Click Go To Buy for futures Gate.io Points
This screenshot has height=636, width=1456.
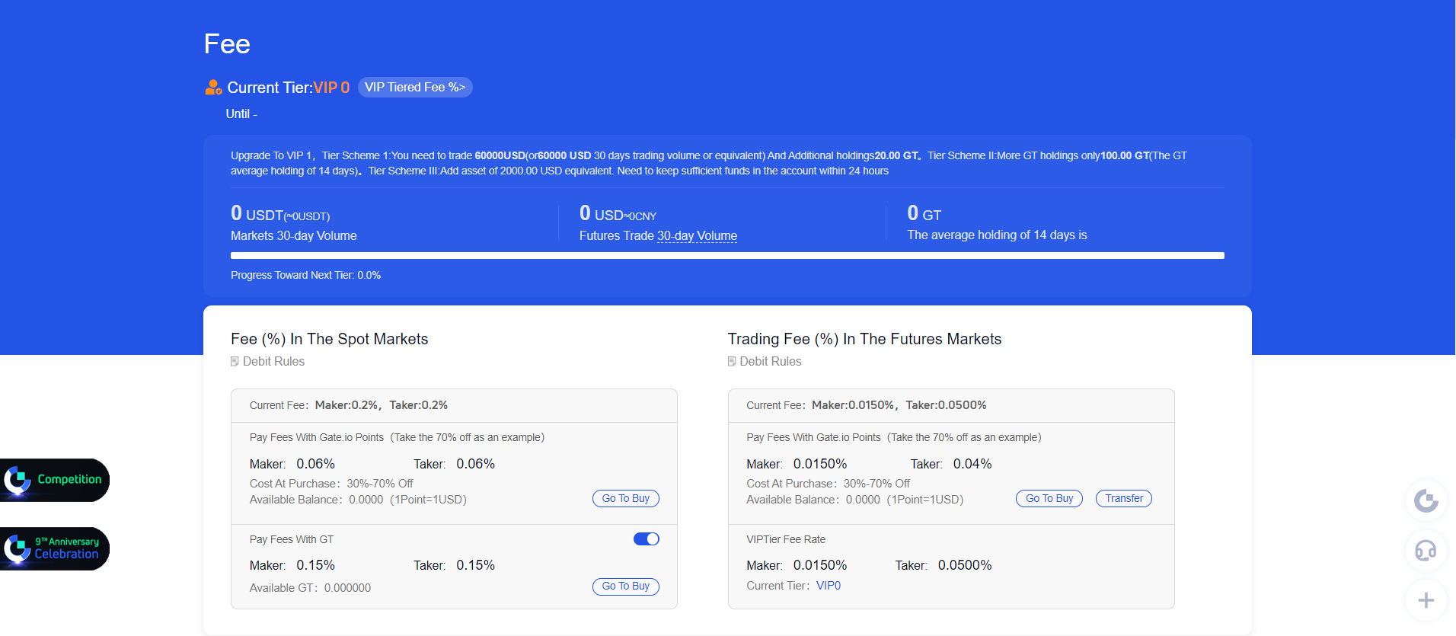[x=1049, y=499]
